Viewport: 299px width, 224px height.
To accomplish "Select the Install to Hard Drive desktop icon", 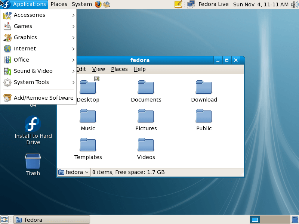I will [33, 124].
